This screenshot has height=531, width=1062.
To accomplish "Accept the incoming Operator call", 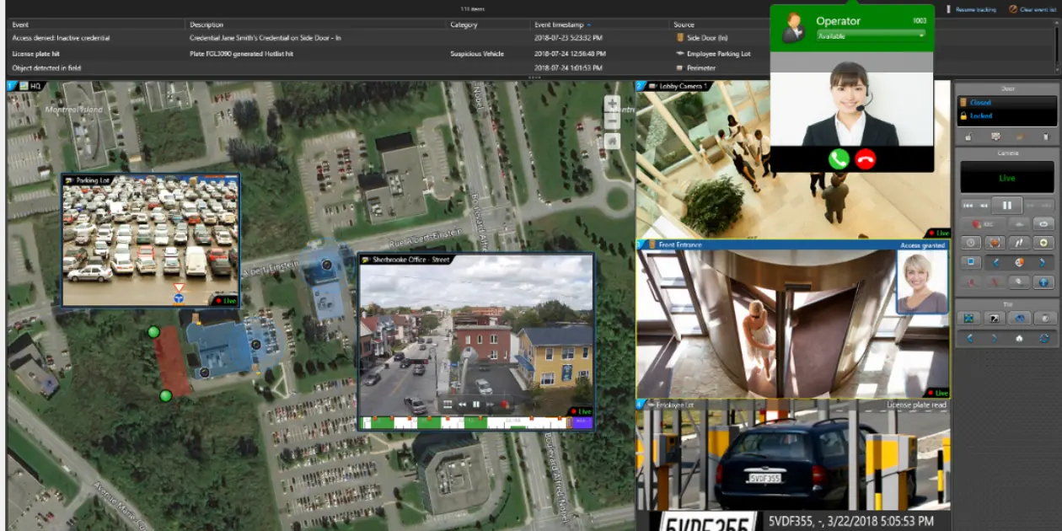I will click(x=838, y=159).
